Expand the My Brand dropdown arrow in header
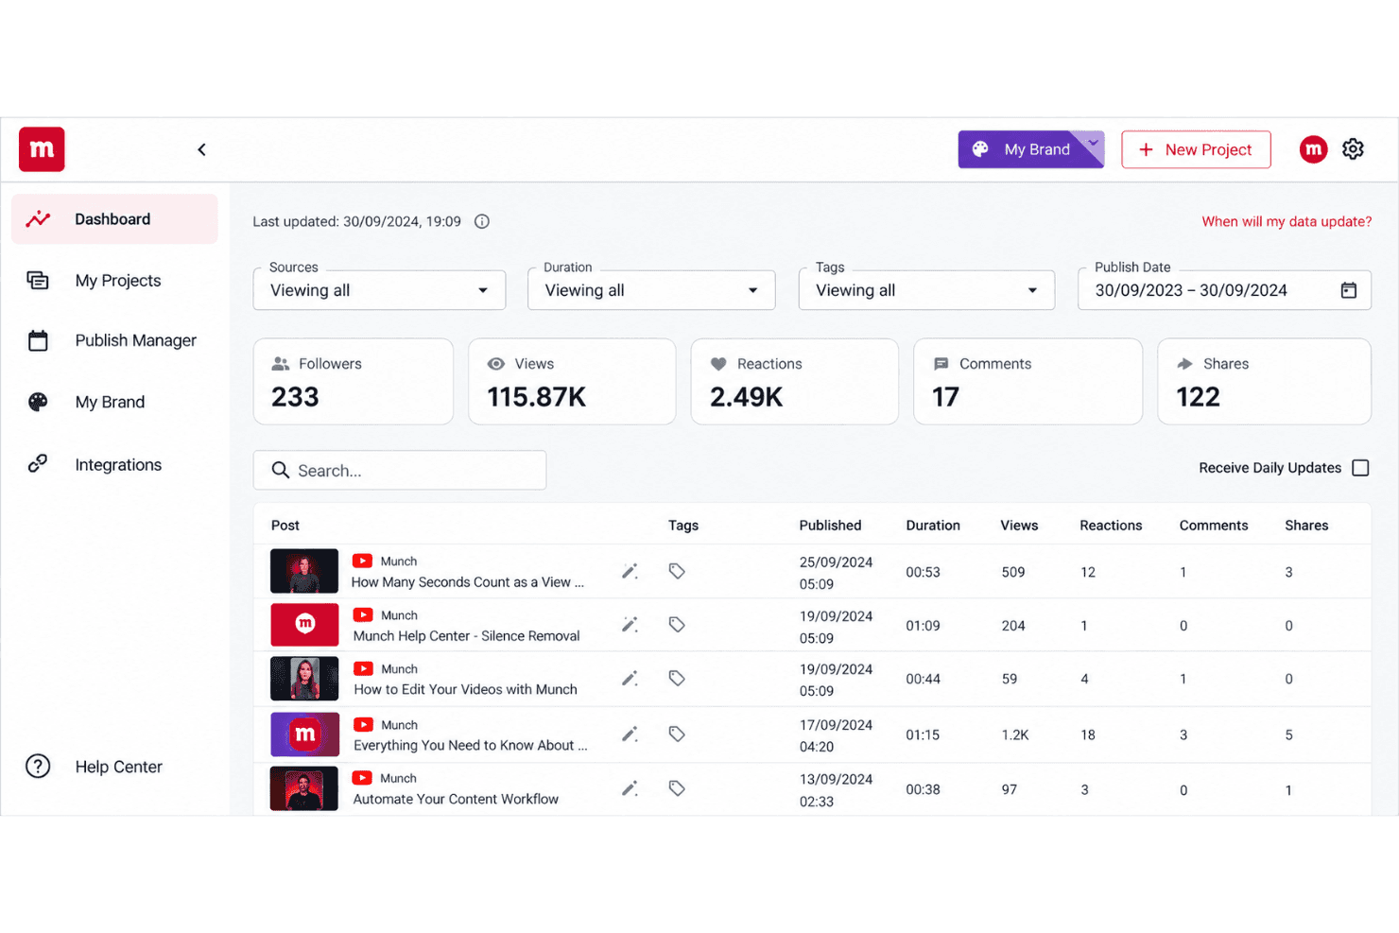Viewport: 1399px width, 933px height. 1093,144
